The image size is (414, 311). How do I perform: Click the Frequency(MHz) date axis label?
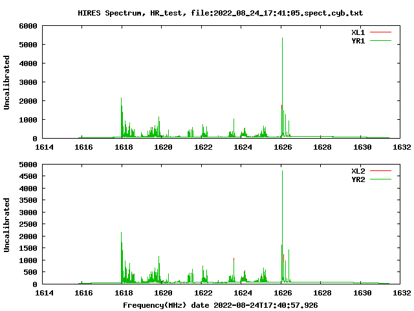coord(221,305)
